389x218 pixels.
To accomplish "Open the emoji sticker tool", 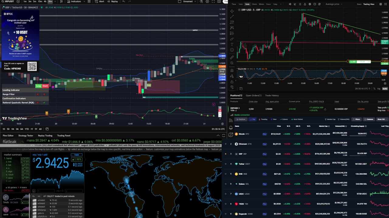I will tap(232, 50).
